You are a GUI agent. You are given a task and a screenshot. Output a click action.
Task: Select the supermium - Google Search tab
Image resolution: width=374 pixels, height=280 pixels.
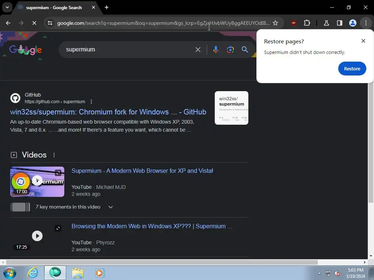(x=54, y=7)
